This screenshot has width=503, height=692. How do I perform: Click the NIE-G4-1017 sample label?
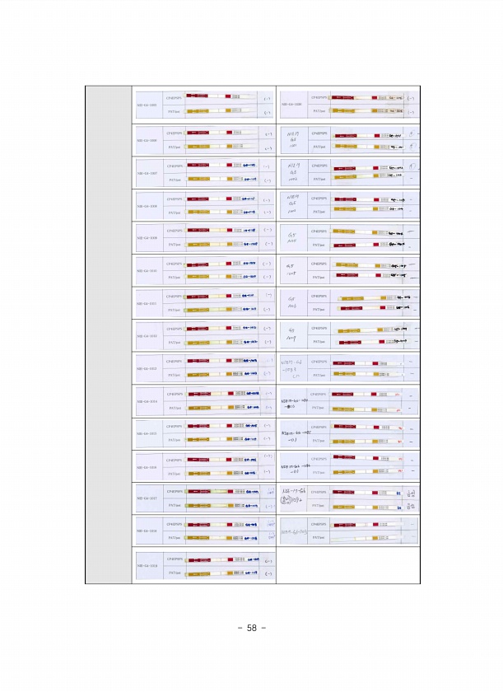147,498
